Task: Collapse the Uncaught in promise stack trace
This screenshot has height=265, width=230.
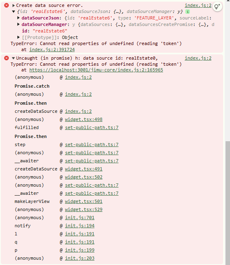Action: coord(13,58)
